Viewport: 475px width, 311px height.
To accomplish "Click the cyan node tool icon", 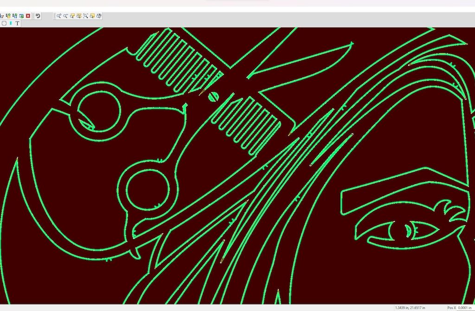I will point(11,23).
